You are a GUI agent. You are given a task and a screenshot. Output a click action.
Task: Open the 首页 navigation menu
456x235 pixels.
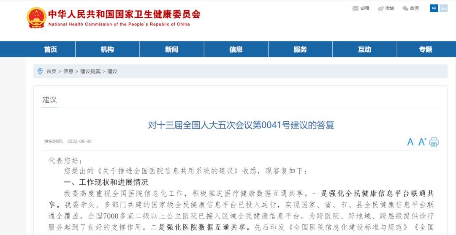pos(51,49)
